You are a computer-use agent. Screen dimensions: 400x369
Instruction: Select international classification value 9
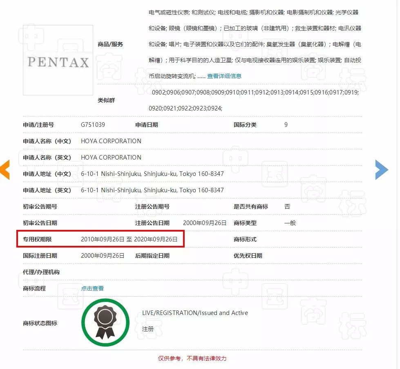point(286,125)
